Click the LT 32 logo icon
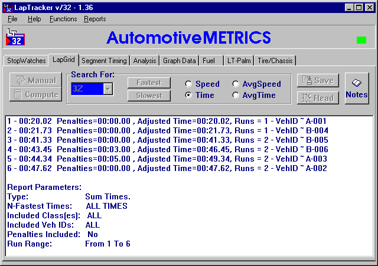The image size is (378, 266). click(x=15, y=37)
